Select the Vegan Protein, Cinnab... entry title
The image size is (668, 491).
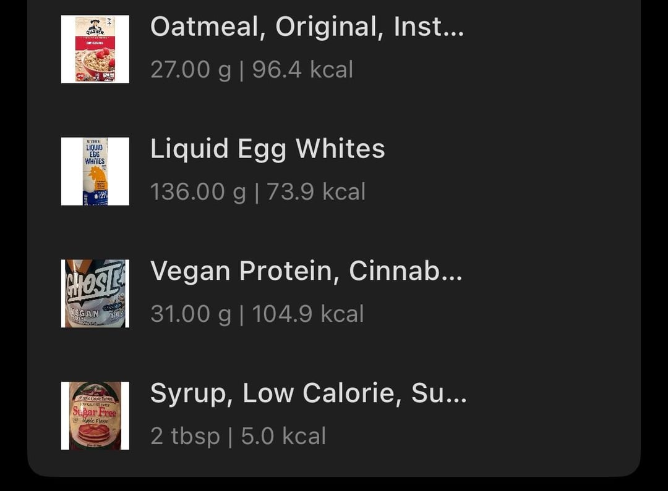tap(306, 271)
